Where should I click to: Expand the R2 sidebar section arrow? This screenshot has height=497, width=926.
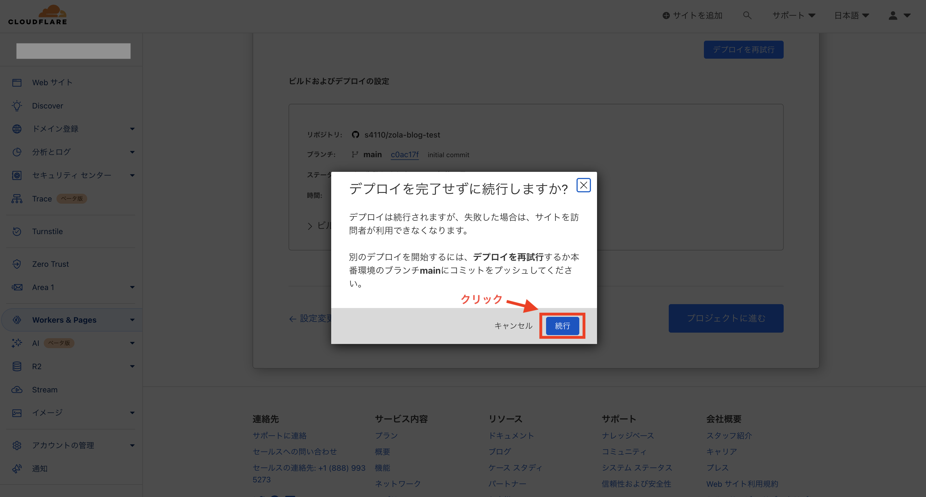point(132,366)
